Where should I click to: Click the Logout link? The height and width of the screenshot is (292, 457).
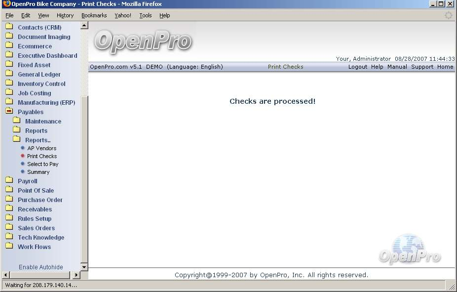tap(357, 67)
